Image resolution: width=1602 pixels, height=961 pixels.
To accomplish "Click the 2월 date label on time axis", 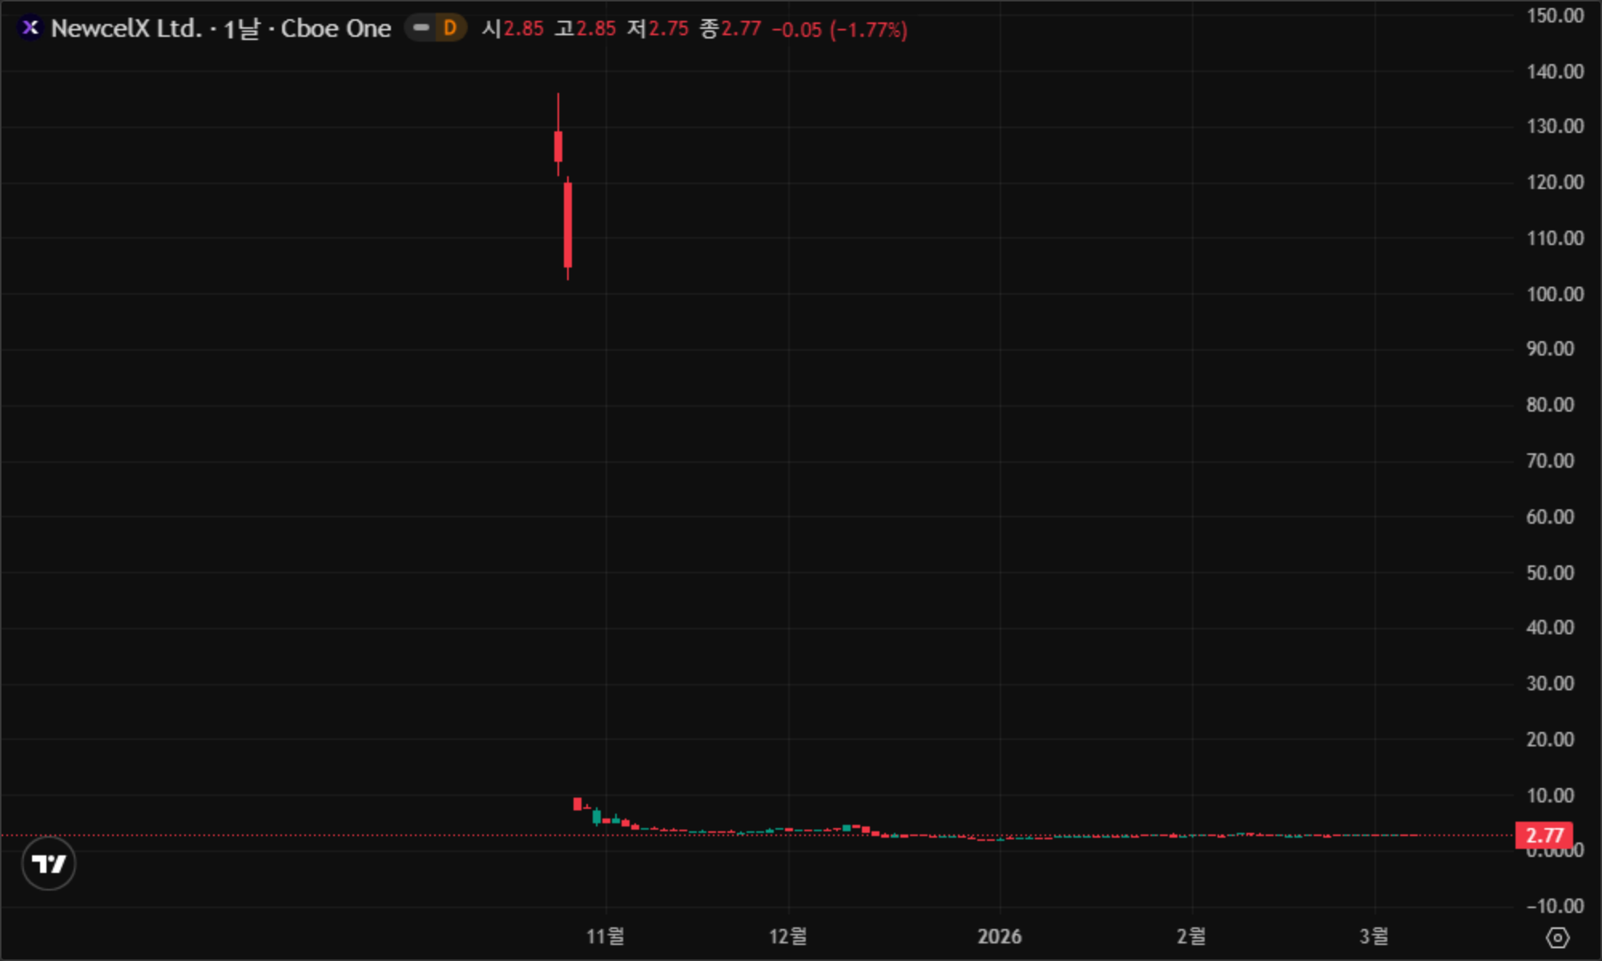I will (x=1191, y=935).
